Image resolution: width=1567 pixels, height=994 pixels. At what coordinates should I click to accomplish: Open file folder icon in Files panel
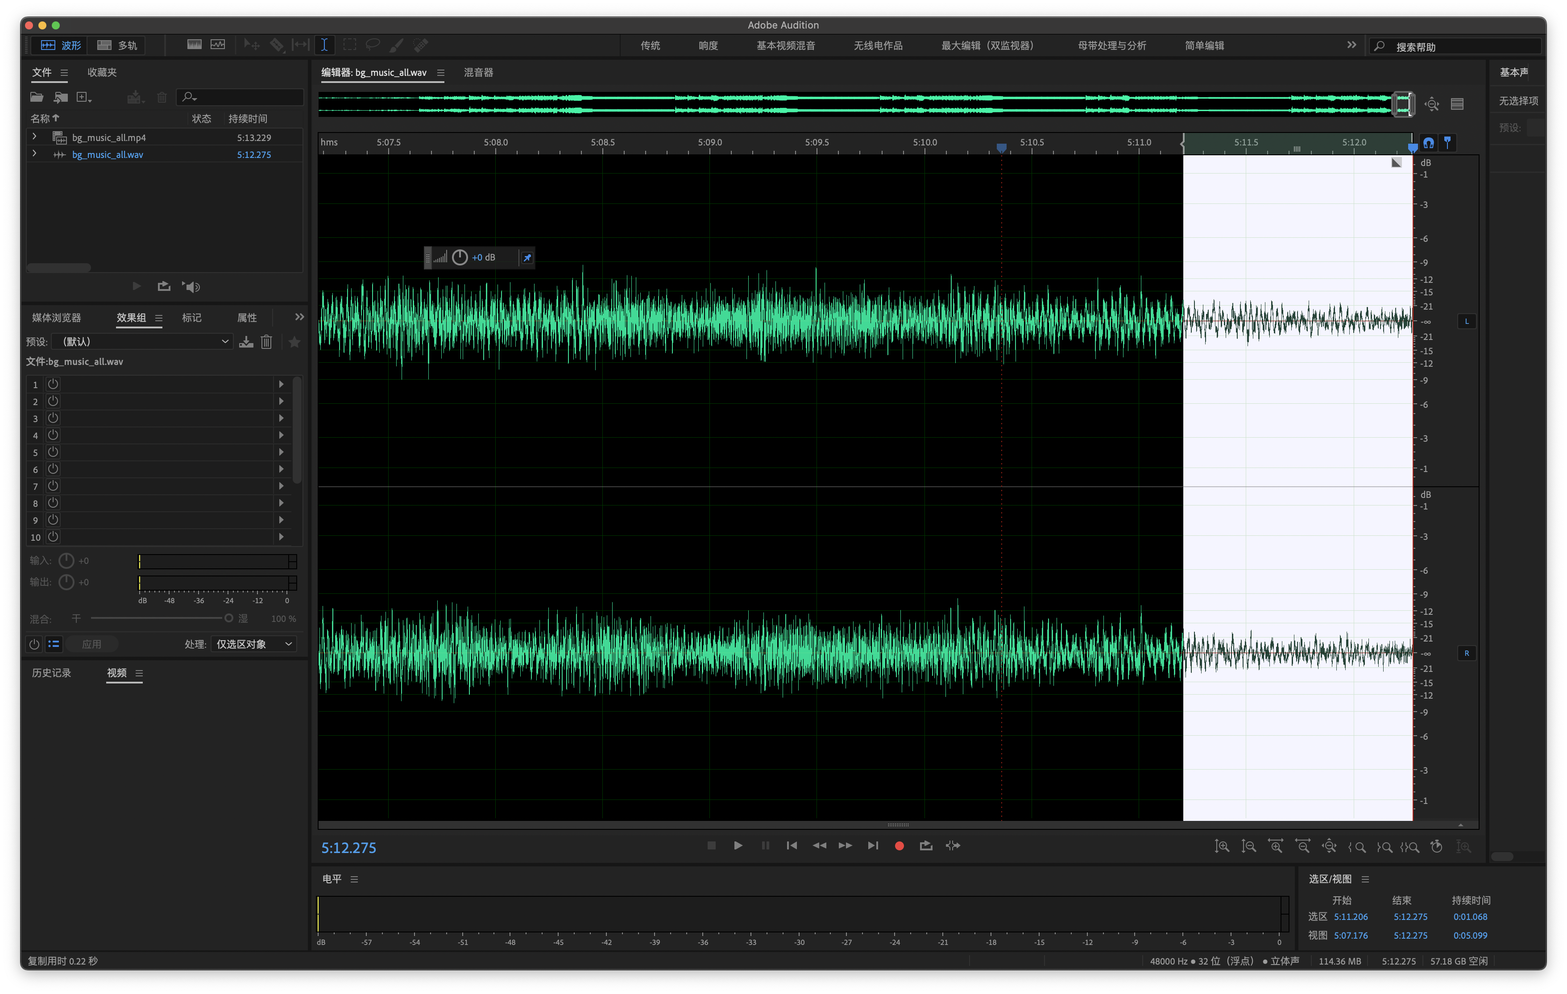(x=37, y=97)
